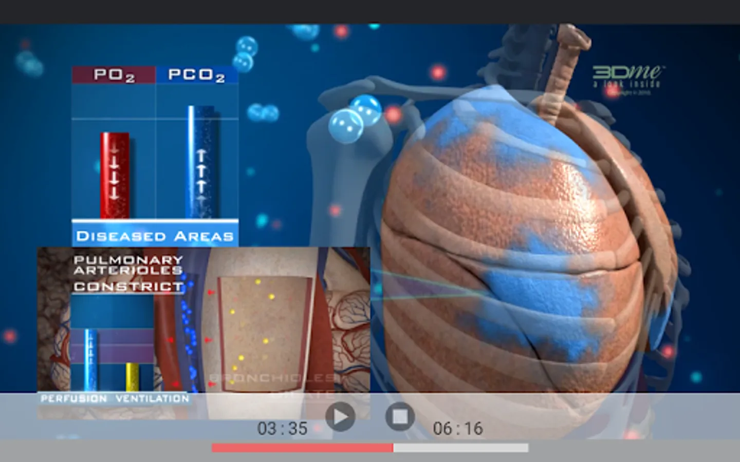This screenshot has width=740, height=462.
Task: Click the stop button
Action: point(400,416)
